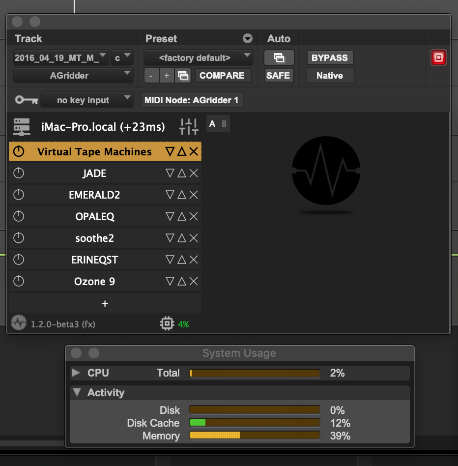Click the COMPARE button
This screenshot has width=458, height=466.
pyautogui.click(x=222, y=76)
